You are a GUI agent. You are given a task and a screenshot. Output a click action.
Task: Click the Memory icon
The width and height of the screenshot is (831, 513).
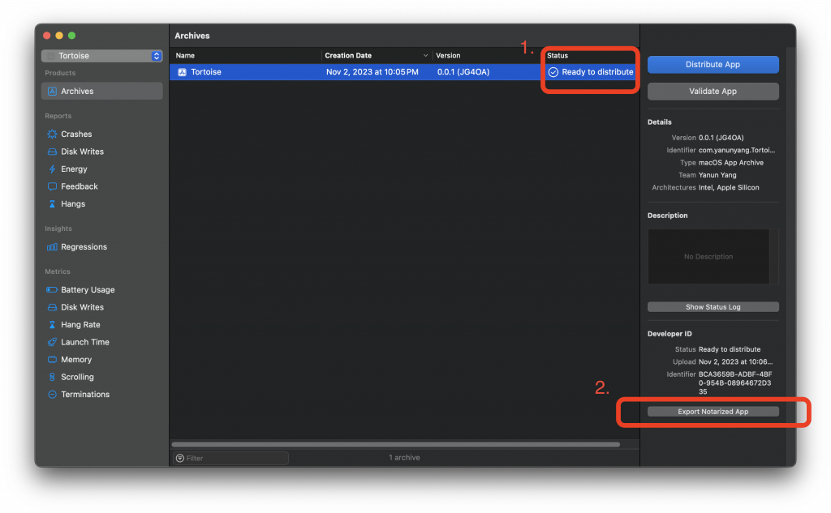(52, 360)
